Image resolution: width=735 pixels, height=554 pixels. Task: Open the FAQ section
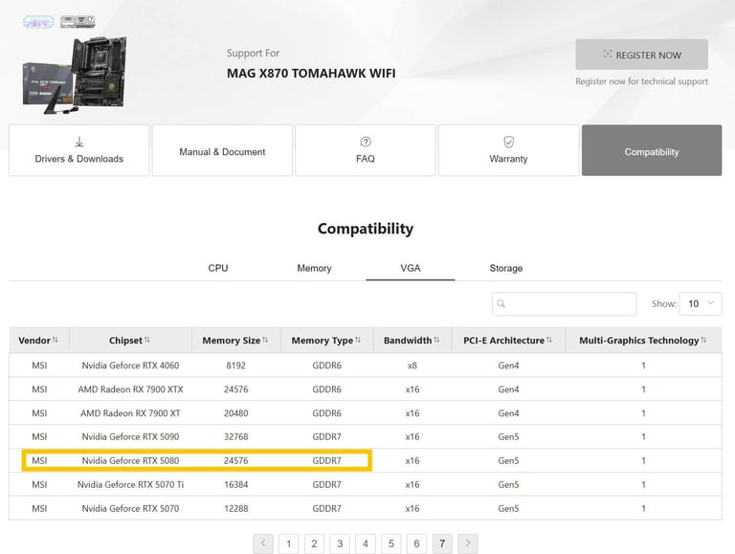[x=366, y=150]
